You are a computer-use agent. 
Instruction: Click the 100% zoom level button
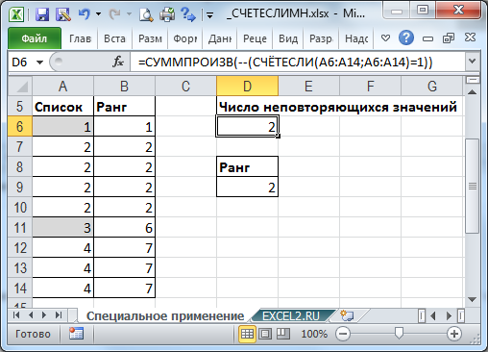pos(314,334)
